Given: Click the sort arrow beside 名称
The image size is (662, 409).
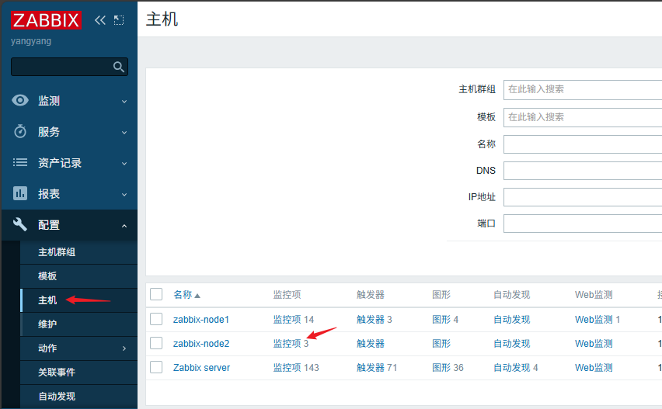Looking at the screenshot, I should [197, 296].
